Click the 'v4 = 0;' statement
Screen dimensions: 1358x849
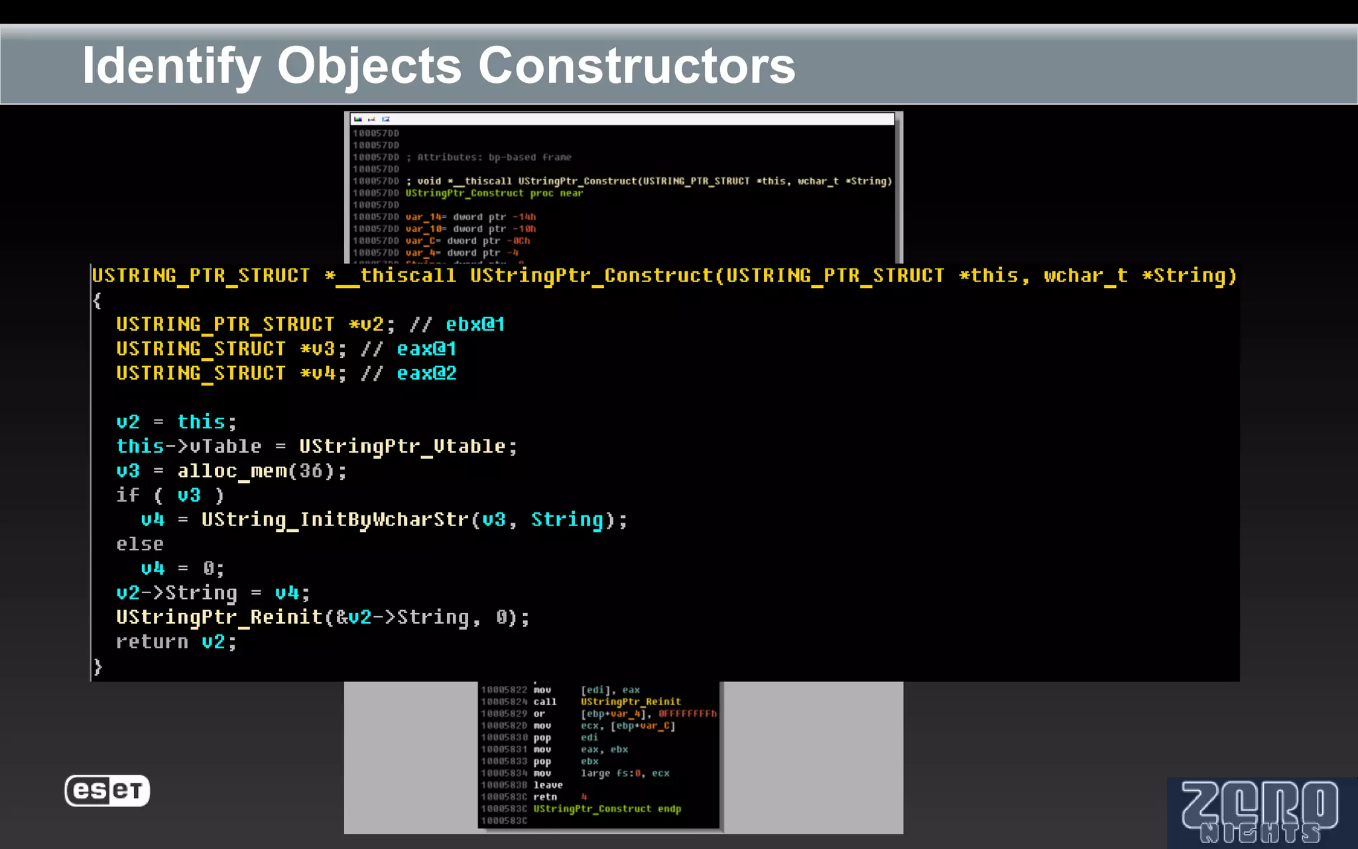click(182, 568)
